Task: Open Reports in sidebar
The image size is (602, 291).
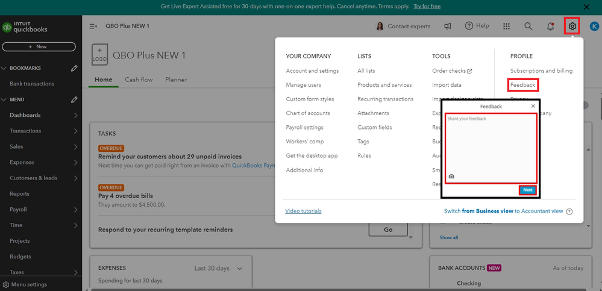Action: [x=19, y=194]
